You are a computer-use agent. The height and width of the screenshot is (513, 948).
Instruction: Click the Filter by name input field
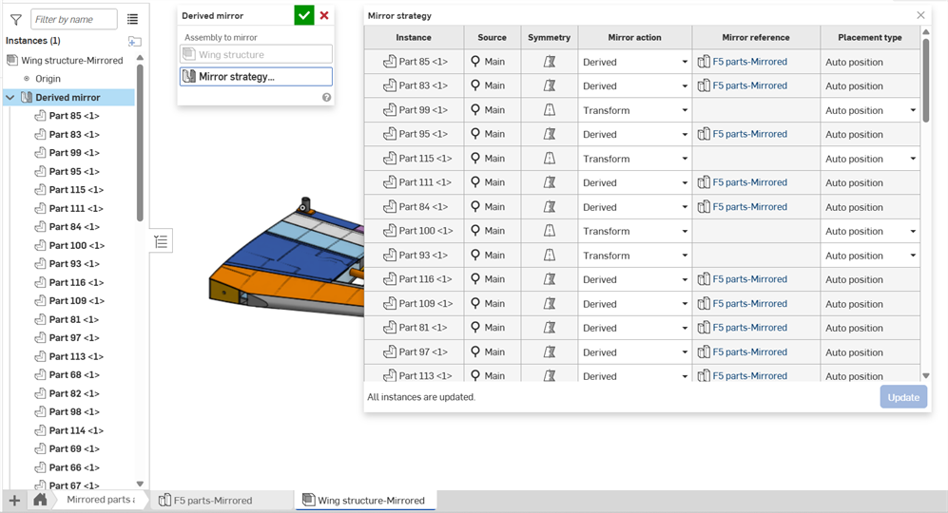point(73,19)
